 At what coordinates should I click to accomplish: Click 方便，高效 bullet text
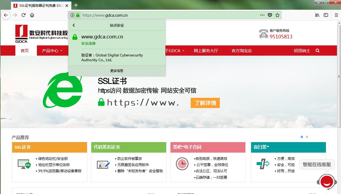[x=286, y=159]
